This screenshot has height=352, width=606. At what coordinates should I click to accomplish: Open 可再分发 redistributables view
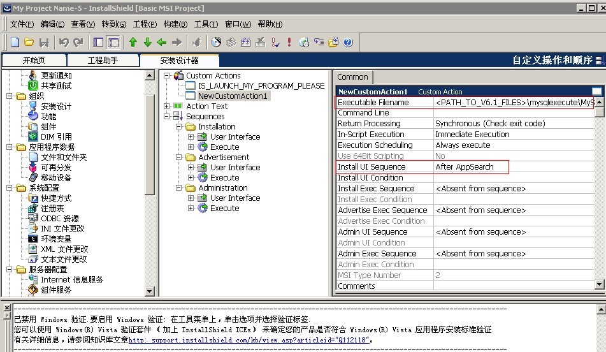56,168
